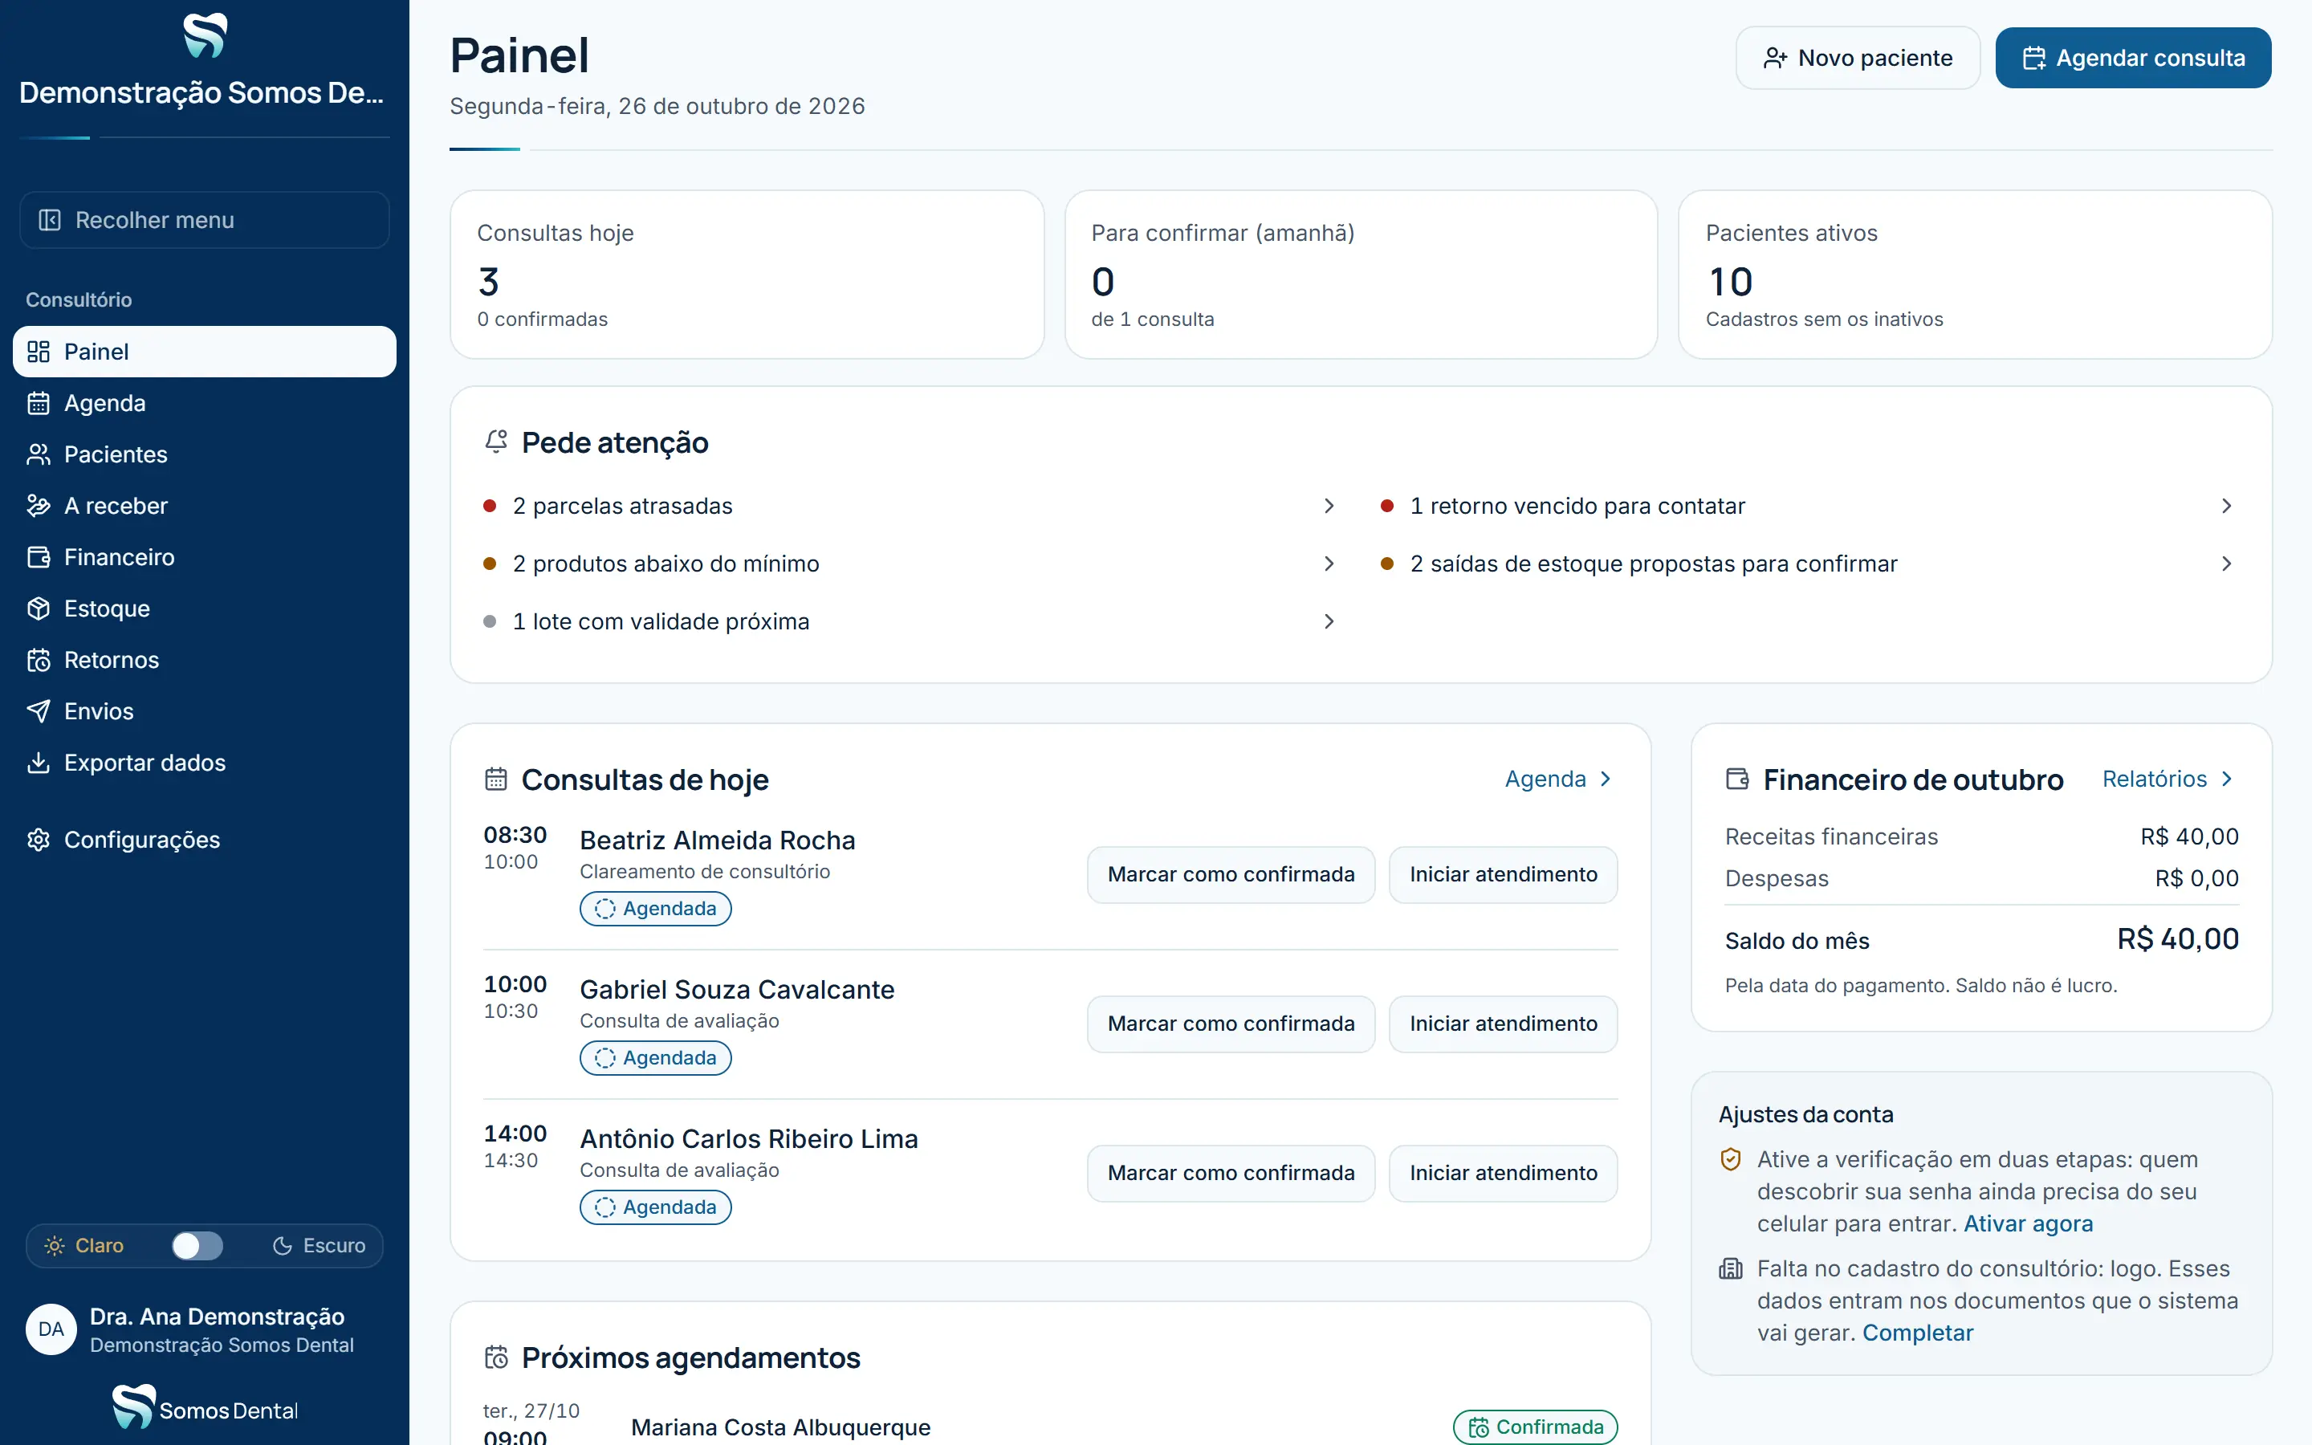Viewport: 2312px width, 1445px height.
Task: Toggle the Claro/Escuro theme switch
Action: point(197,1245)
